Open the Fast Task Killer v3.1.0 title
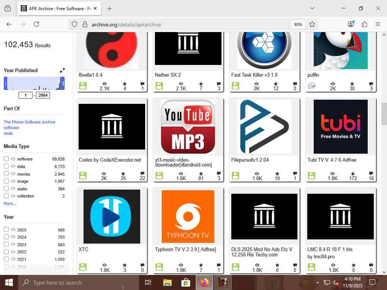The height and width of the screenshot is (290, 387). pos(254,75)
